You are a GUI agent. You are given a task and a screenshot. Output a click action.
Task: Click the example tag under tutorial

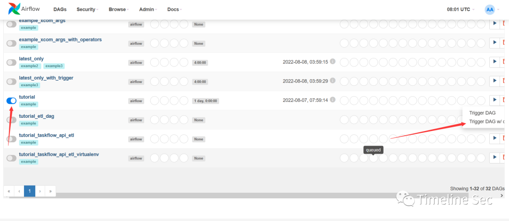29,105
